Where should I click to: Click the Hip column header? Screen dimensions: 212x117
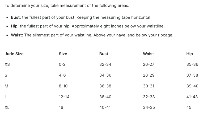(x=190, y=54)
